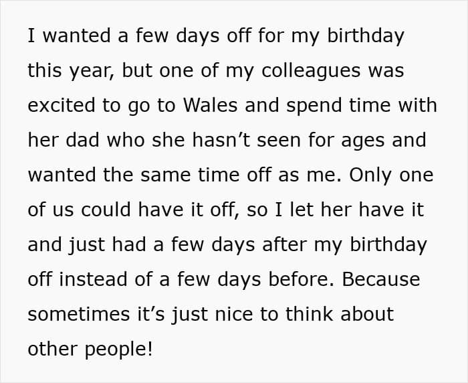This screenshot has width=468, height=383.
Task: Click the word "same" in the fifth line
Action: pos(165,175)
